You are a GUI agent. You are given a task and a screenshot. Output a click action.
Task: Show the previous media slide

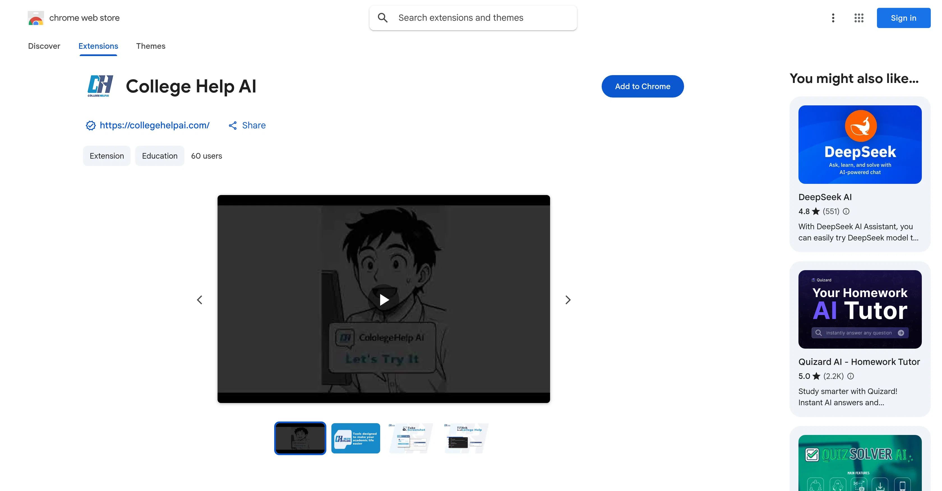tap(200, 299)
